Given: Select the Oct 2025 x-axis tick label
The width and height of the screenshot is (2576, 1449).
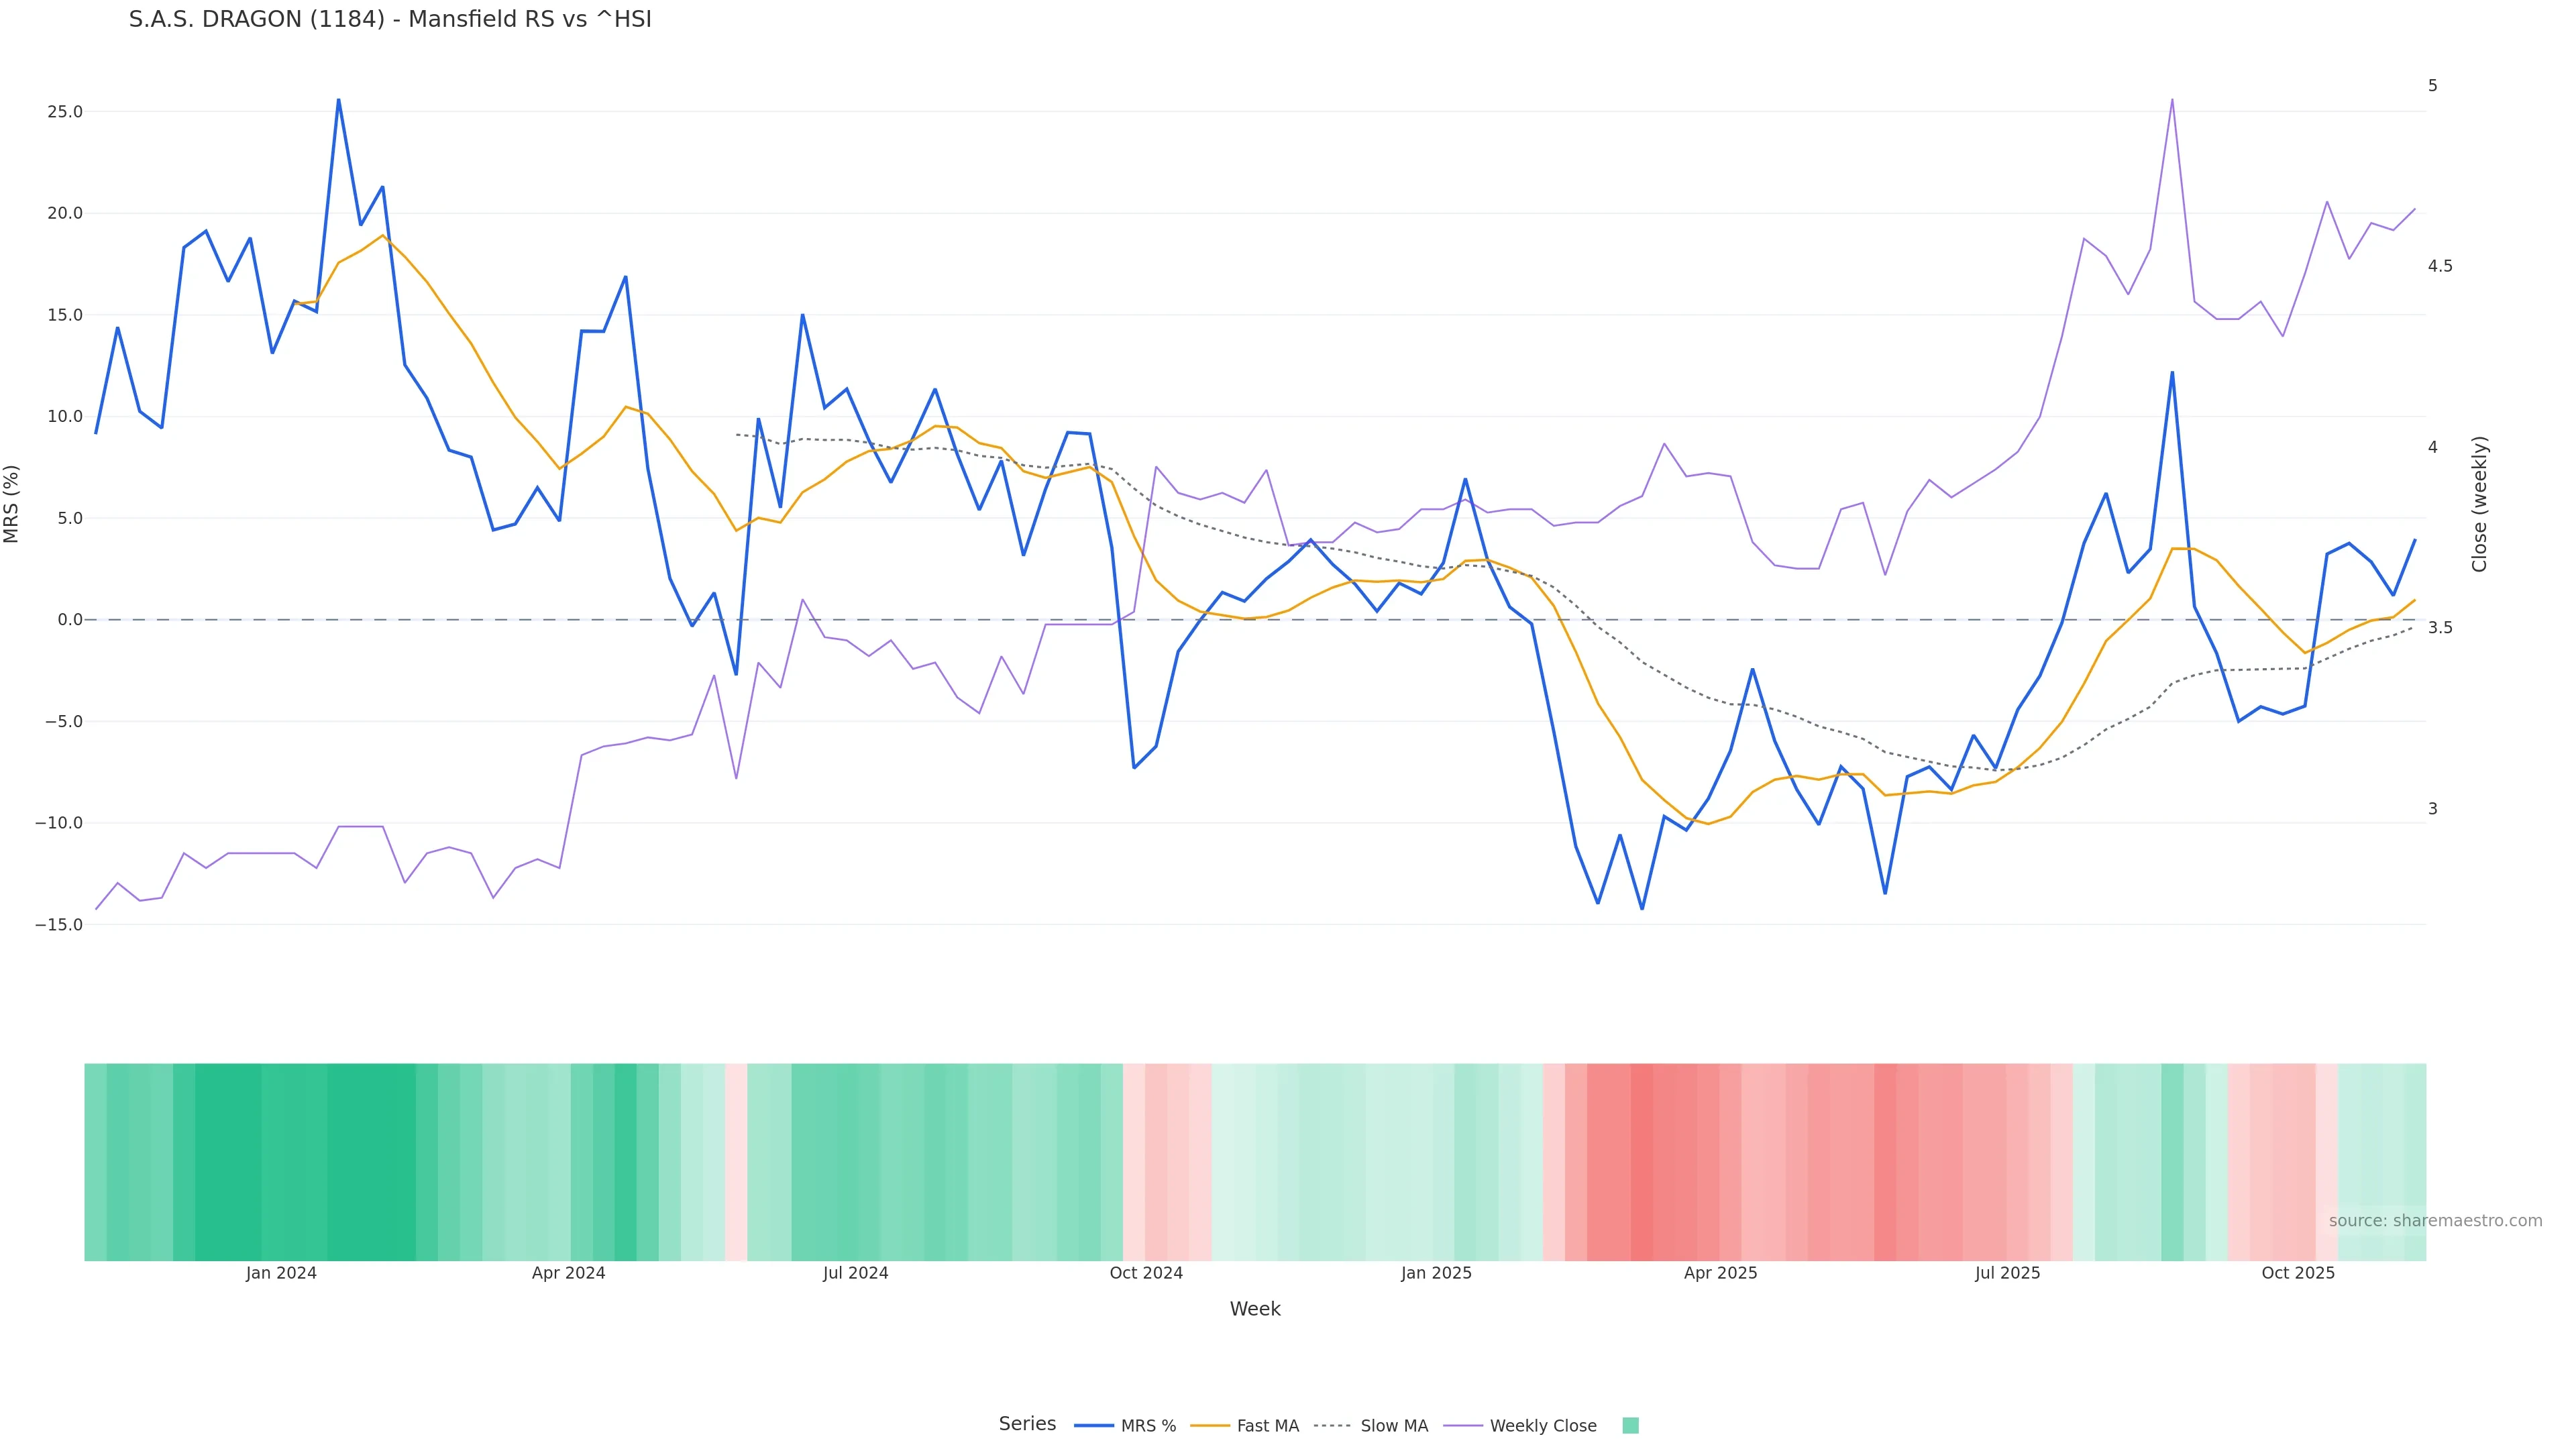Looking at the screenshot, I should 2298,1273.
